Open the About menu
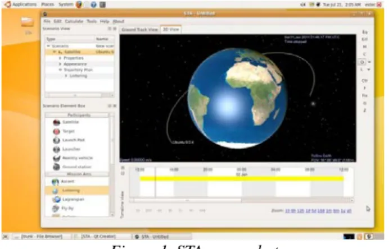Image resolution: width=389 pixels, height=249 pixels. [119, 21]
